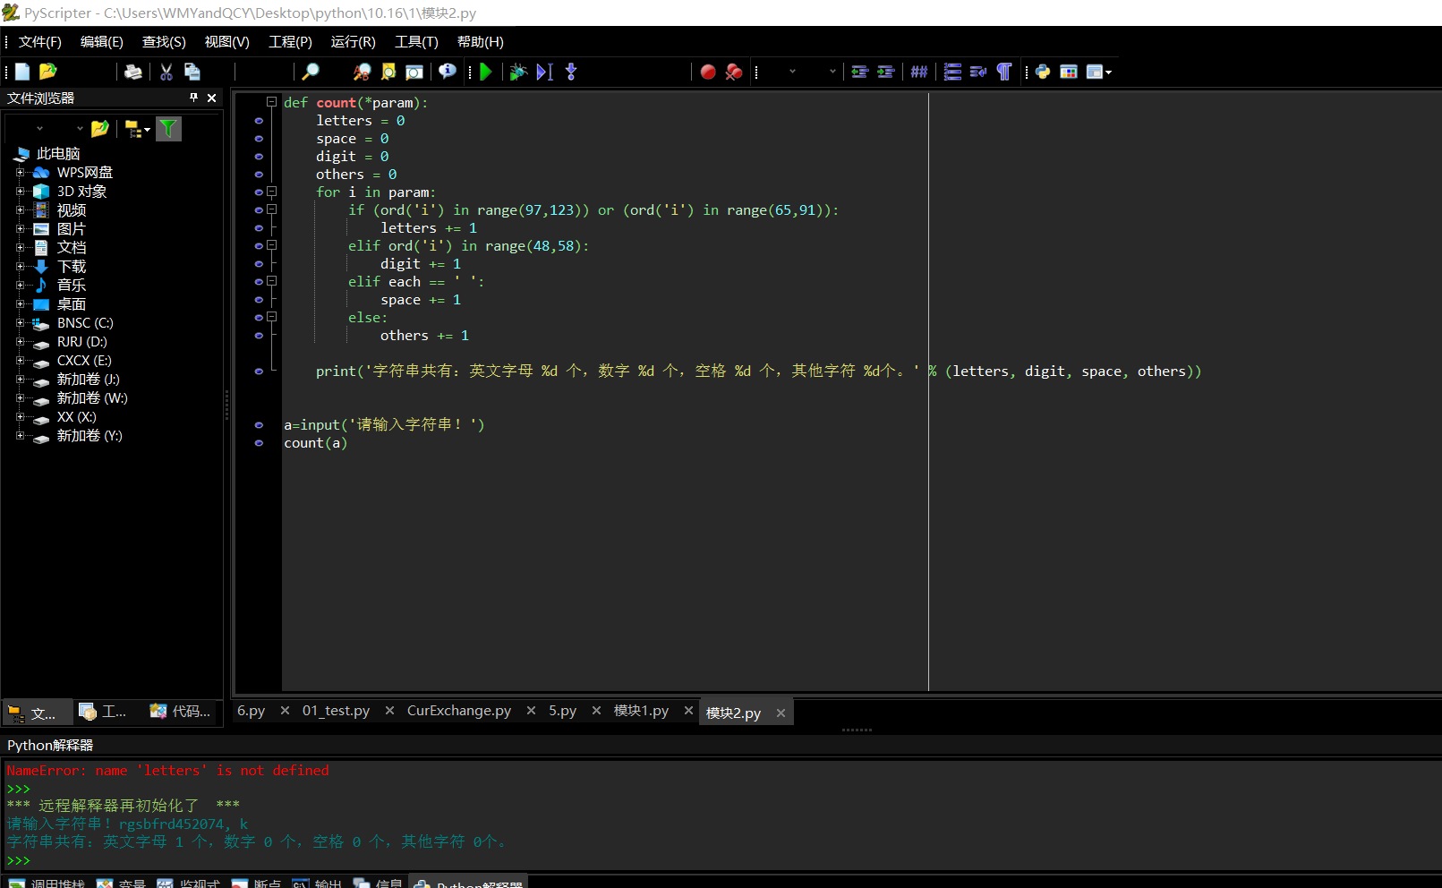Open the 运行(R) menu

(353, 42)
